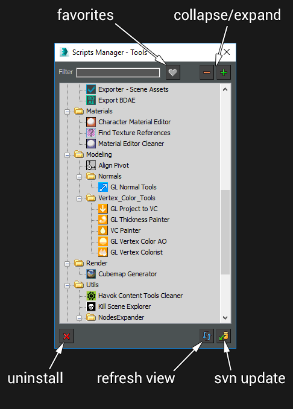Select the Export BDAE icon

tap(91, 100)
